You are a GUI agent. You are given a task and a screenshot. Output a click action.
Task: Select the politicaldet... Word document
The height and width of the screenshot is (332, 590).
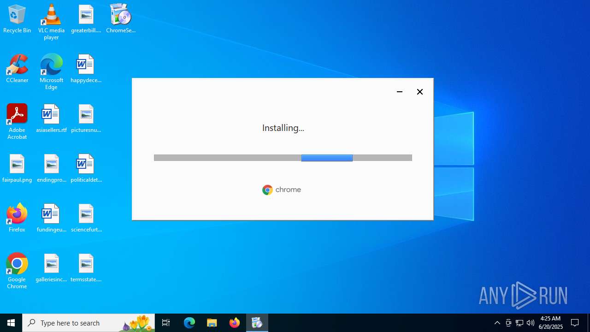click(86, 169)
